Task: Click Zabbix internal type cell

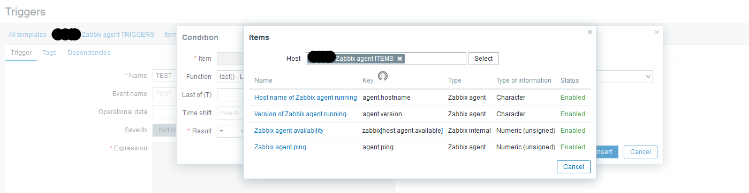Action: click(x=470, y=131)
